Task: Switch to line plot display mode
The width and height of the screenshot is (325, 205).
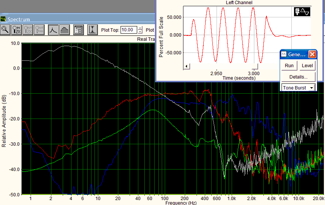Action: (x=53, y=30)
